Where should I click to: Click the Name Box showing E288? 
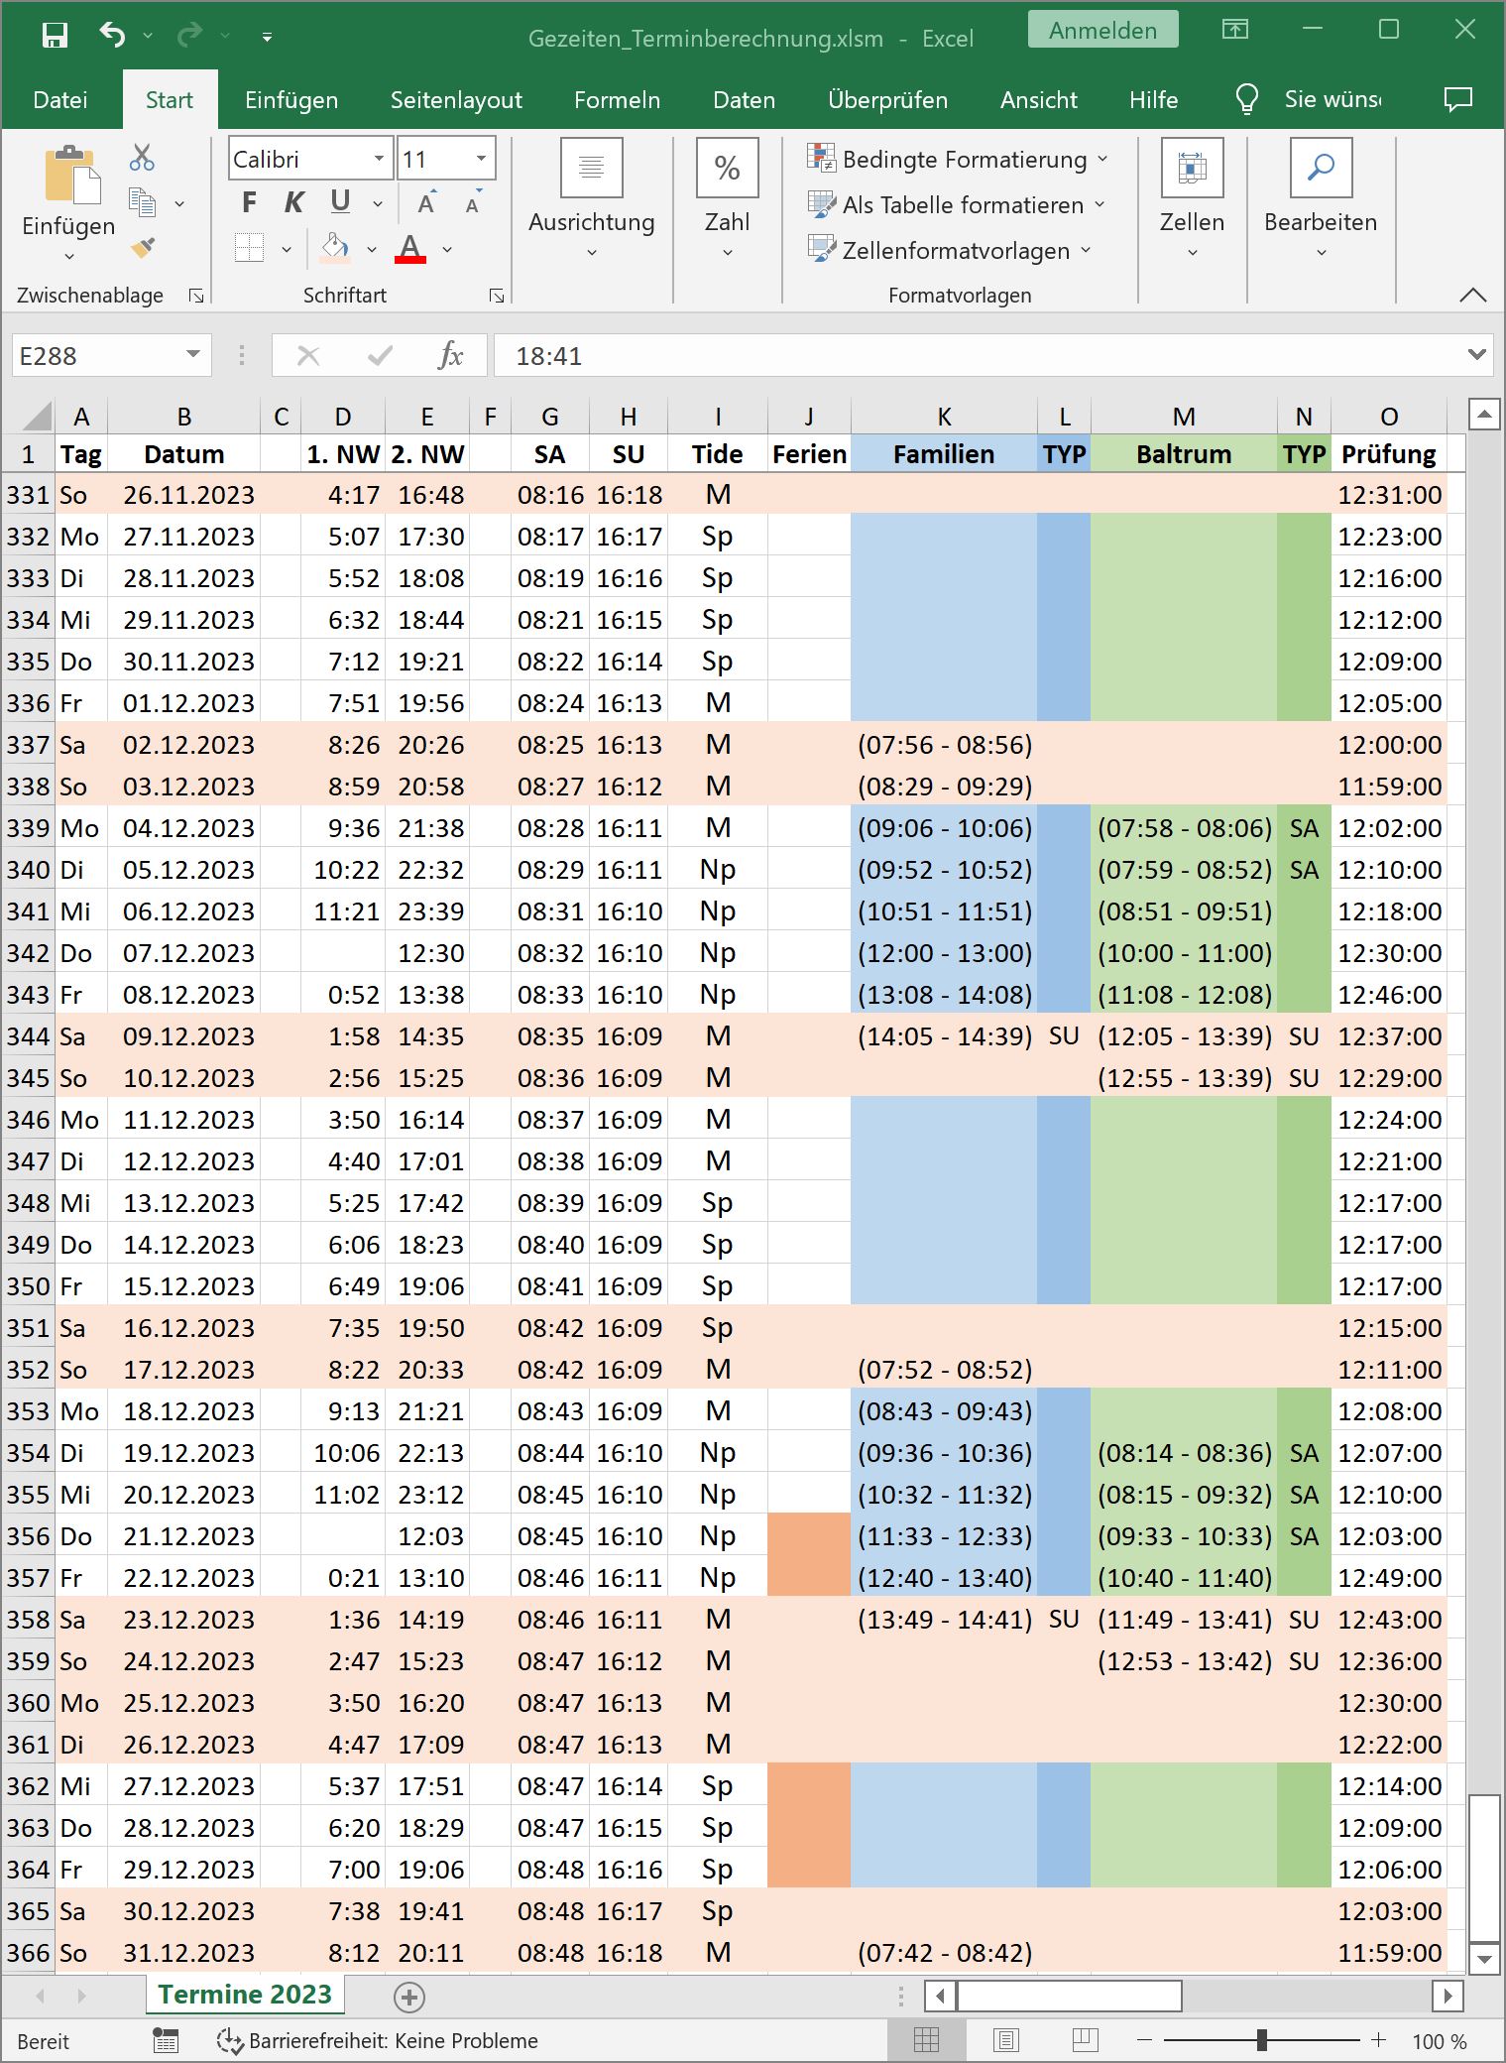(97, 356)
